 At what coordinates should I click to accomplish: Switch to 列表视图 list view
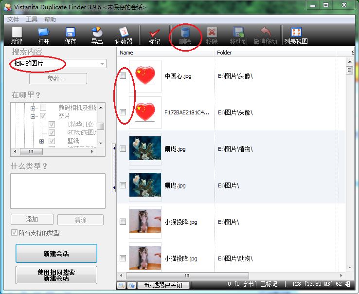(296, 36)
